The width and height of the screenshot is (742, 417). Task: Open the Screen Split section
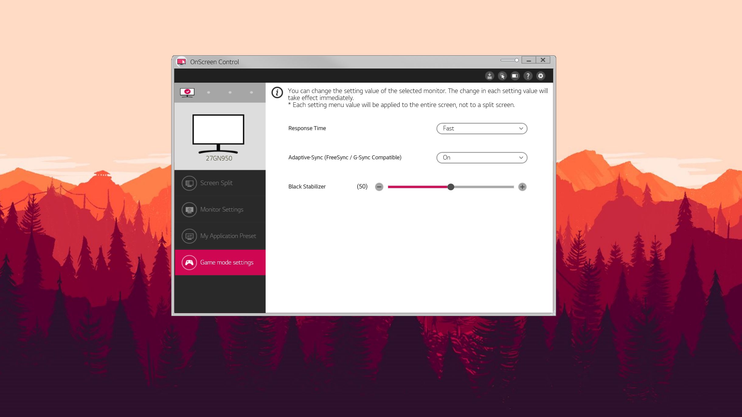(x=220, y=183)
